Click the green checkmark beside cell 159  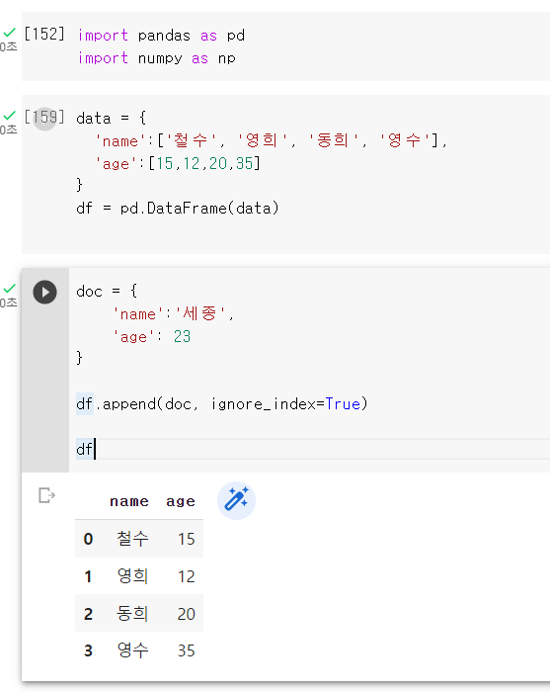(x=9, y=116)
